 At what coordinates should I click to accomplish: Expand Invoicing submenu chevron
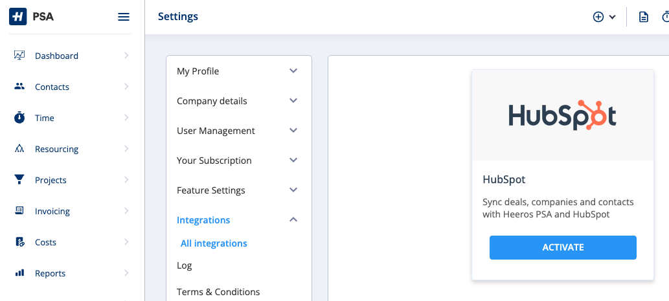click(x=126, y=211)
